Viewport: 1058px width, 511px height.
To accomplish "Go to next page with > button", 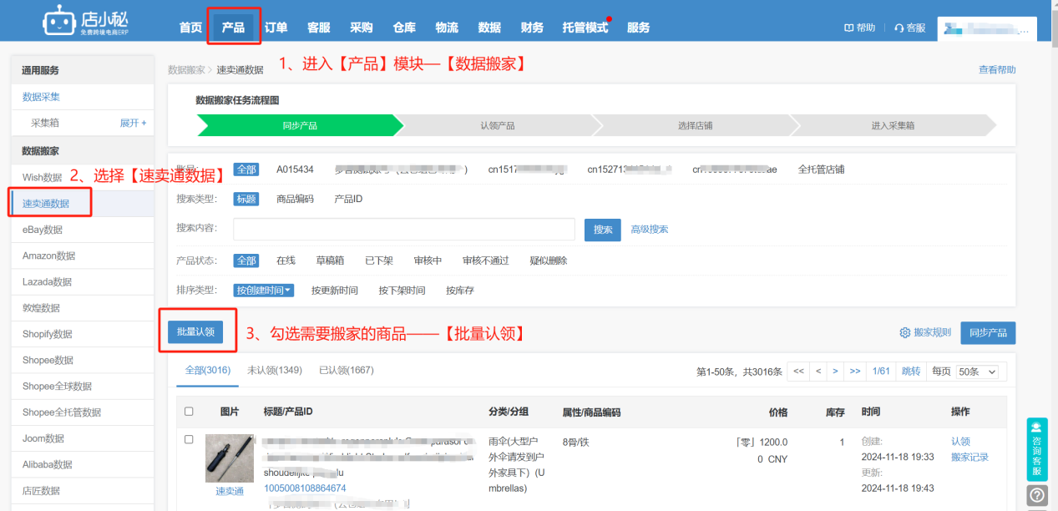I will click(x=835, y=371).
